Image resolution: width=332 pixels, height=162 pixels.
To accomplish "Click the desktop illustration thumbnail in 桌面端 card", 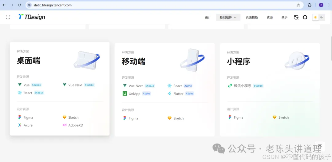I will coord(87,60).
